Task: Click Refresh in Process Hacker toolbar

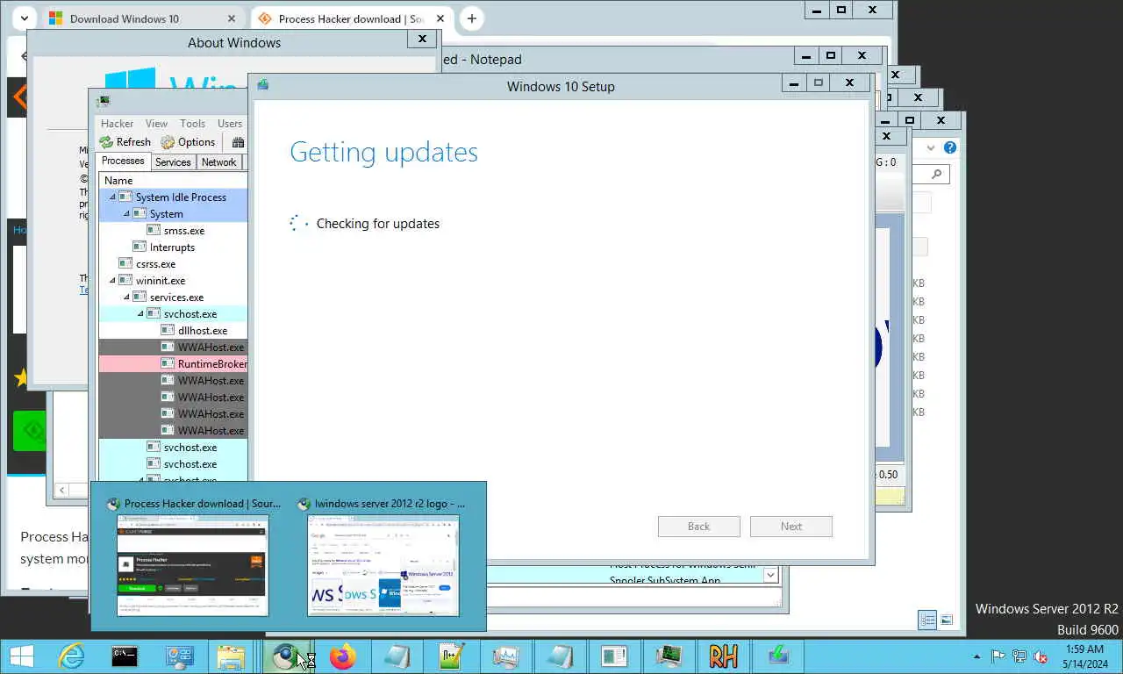Action: [125, 142]
